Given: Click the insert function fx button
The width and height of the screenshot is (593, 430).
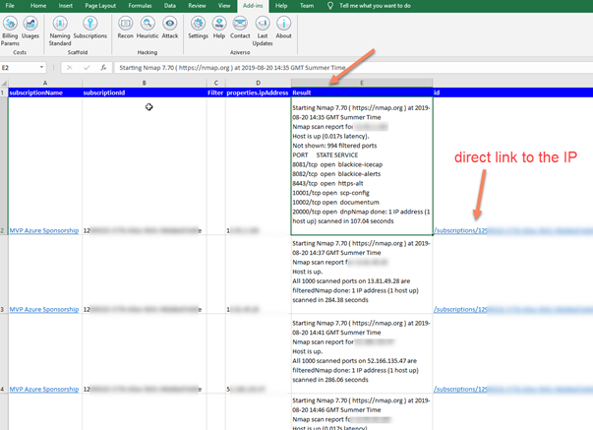Looking at the screenshot, I should 103,67.
